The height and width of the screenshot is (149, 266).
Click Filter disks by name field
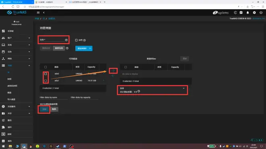coord(54,98)
